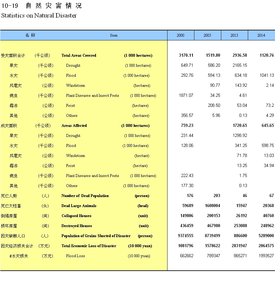275x281 pixels.
Task: Select the Total Economic Loss of Disaster label
Action: [x=89, y=246]
